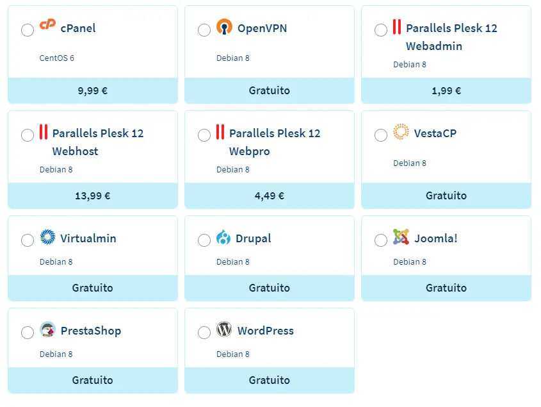Image resolution: width=541 pixels, height=407 pixels.
Task: Click the Virtualmin logo icon
Action: pos(47,237)
